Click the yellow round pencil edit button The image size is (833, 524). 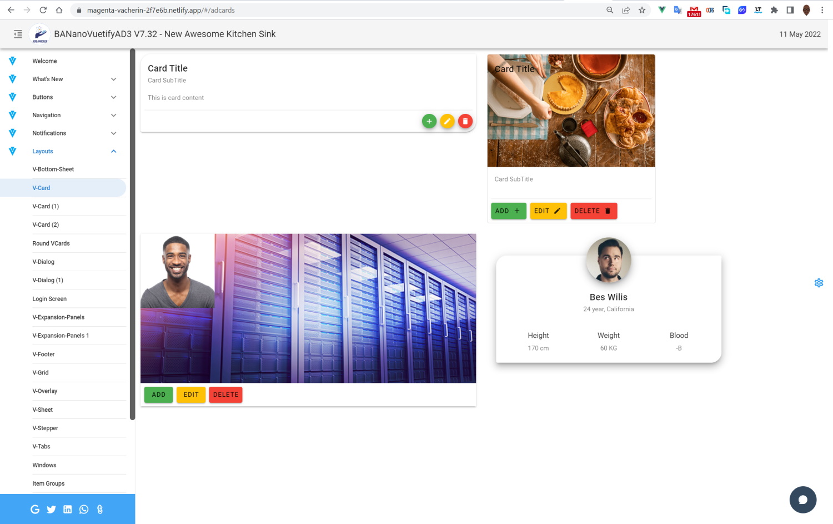[x=447, y=121]
